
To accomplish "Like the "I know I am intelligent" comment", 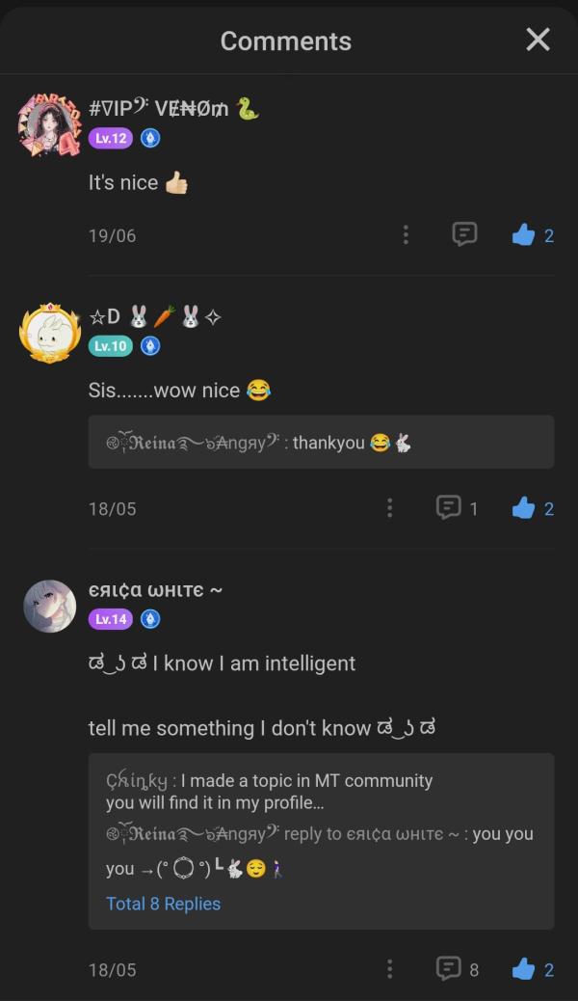I will [524, 969].
